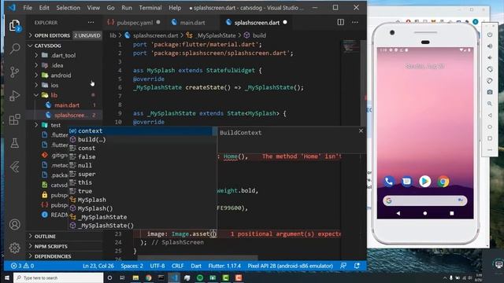Click 'UTF-8' encoding in status bar
Viewport: 504px width, 283px height.
click(x=157, y=266)
